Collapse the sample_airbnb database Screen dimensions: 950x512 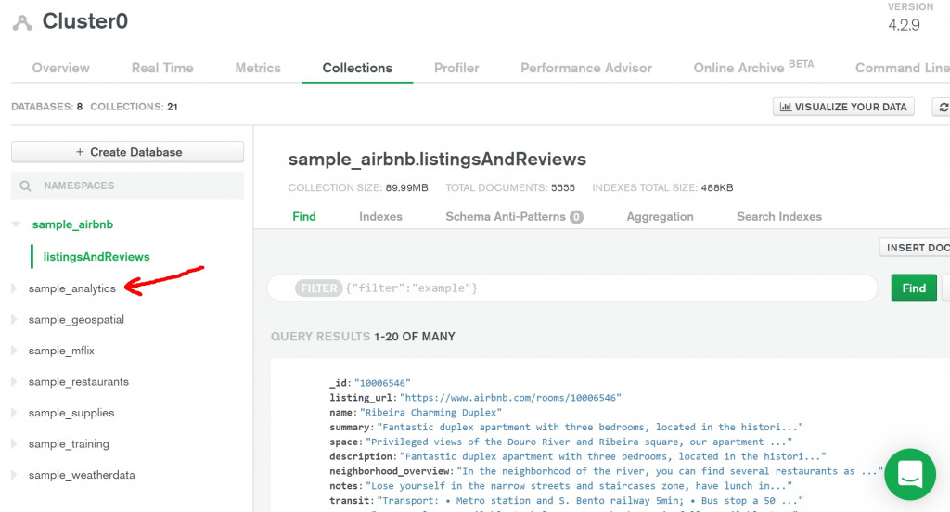[16, 224]
